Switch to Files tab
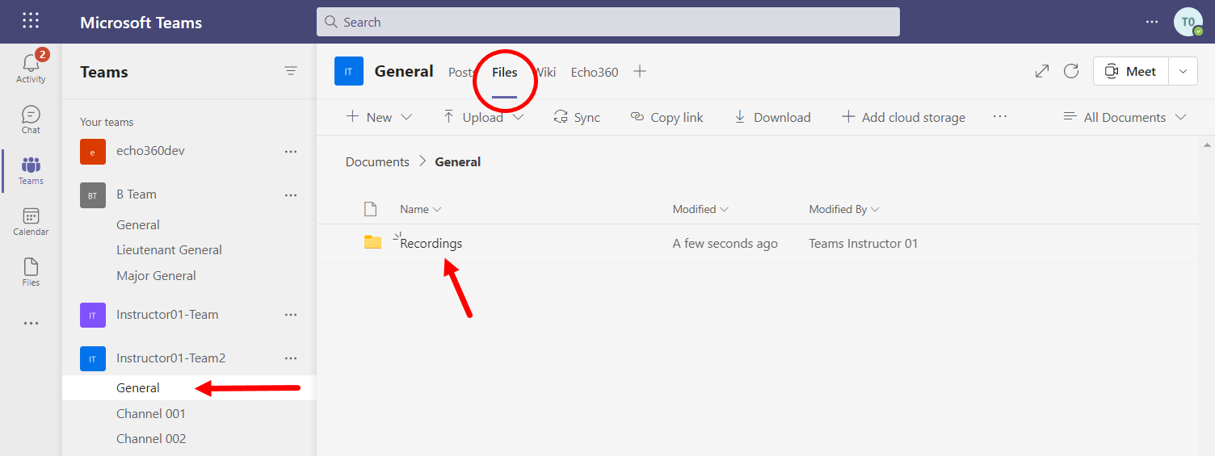1215x456 pixels. [x=505, y=72]
